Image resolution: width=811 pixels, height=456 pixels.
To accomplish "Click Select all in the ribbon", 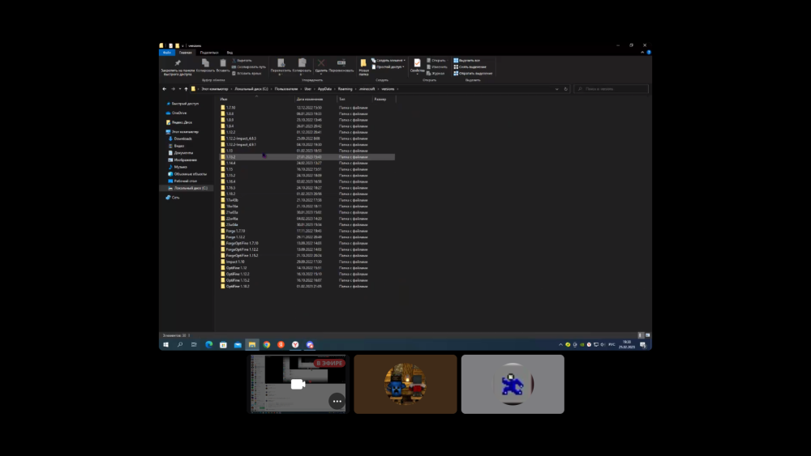I will 467,61.
